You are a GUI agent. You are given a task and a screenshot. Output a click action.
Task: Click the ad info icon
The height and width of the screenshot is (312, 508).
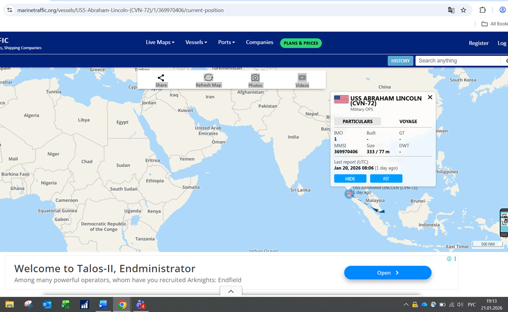coord(449,259)
